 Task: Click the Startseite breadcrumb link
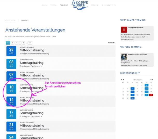[10, 20]
